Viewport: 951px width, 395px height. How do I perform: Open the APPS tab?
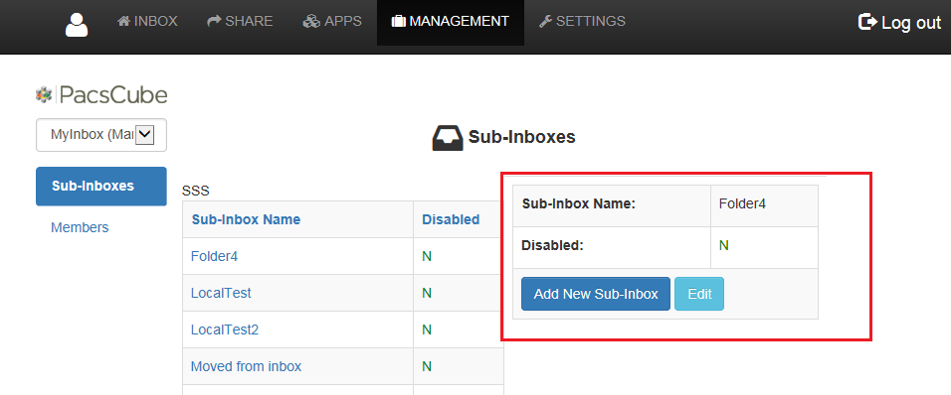[332, 21]
